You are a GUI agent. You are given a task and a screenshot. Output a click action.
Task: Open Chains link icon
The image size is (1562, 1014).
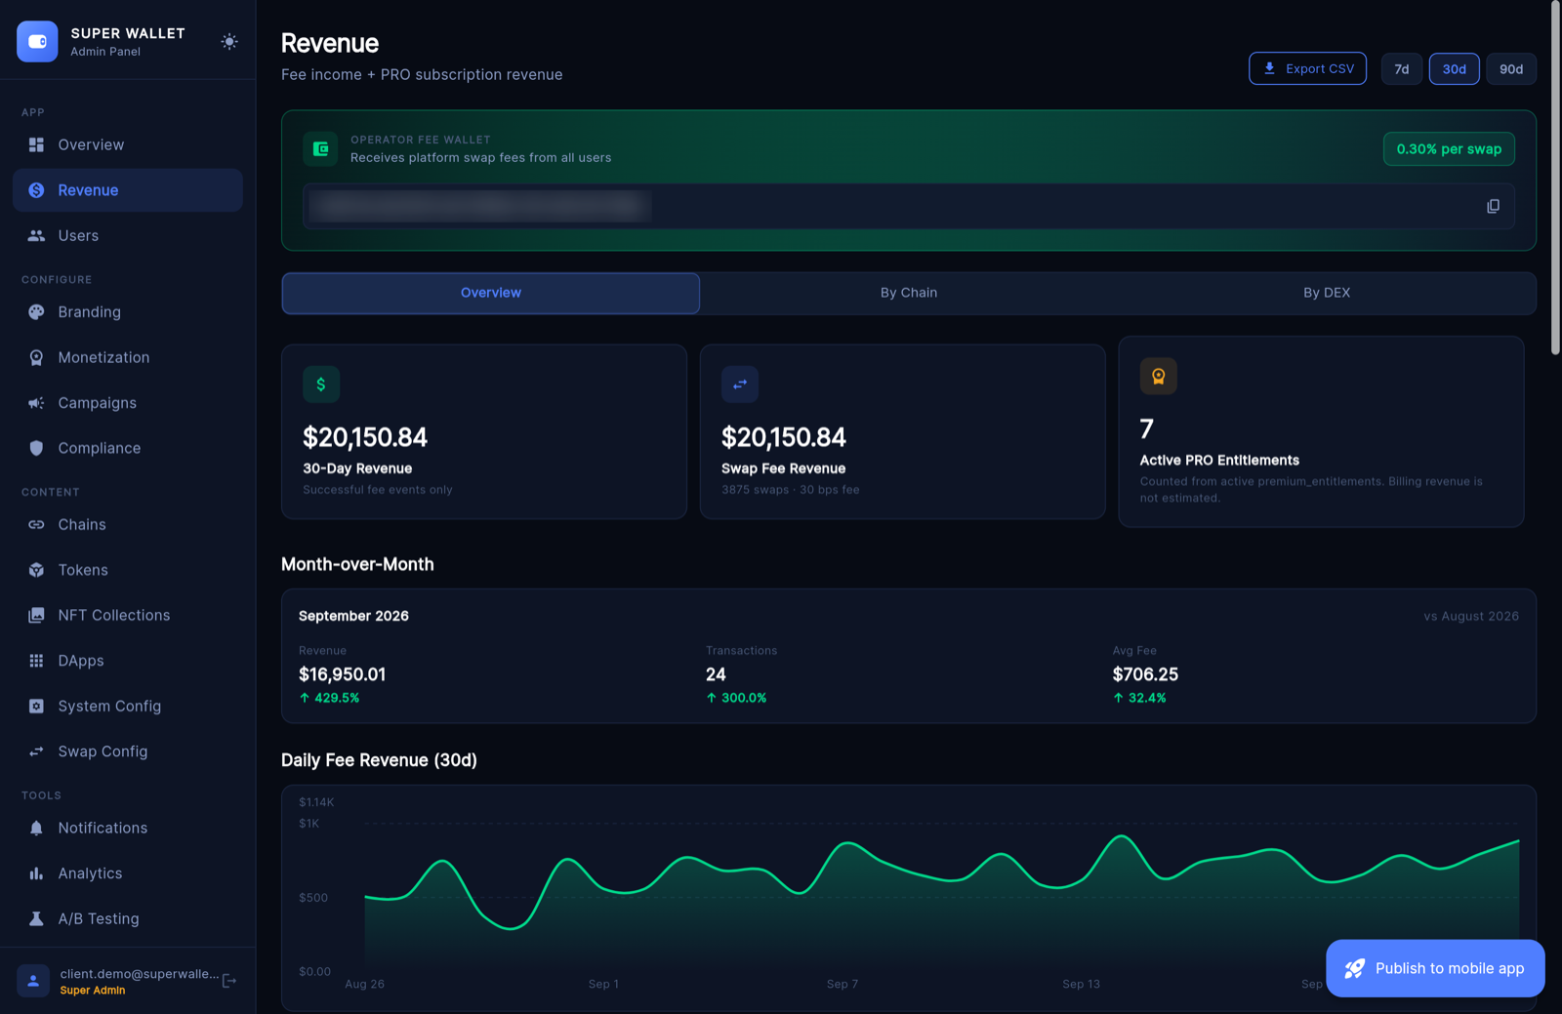point(36,524)
